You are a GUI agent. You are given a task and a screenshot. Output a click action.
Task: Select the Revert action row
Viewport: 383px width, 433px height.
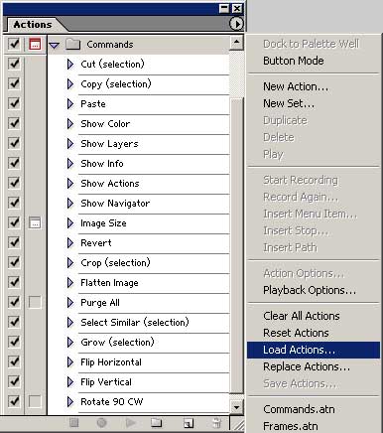click(x=154, y=243)
